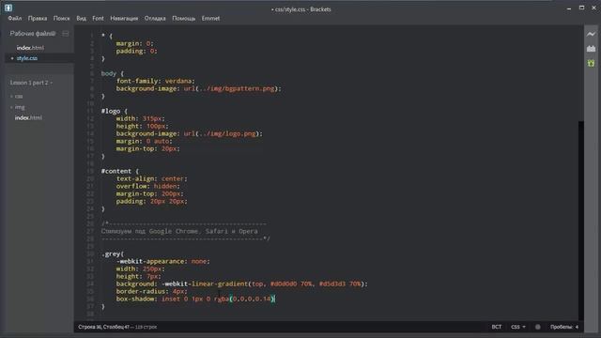Open the Поиск menu
Image resolution: width=601 pixels, height=338 pixels.
tap(61, 19)
